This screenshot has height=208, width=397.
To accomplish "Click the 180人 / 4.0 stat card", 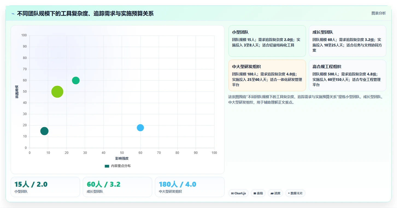I will click(x=190, y=187).
